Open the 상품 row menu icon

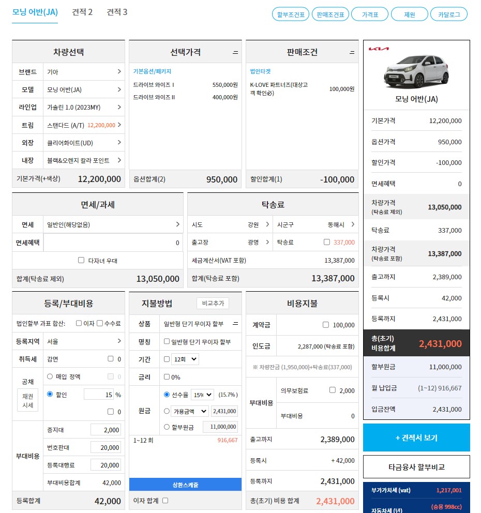(x=235, y=324)
